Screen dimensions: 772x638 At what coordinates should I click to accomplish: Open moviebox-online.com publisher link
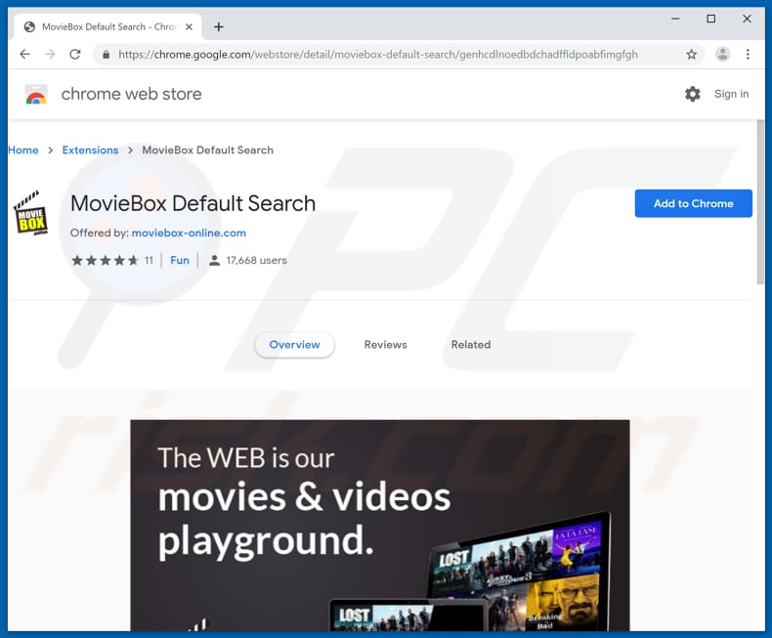coord(189,233)
